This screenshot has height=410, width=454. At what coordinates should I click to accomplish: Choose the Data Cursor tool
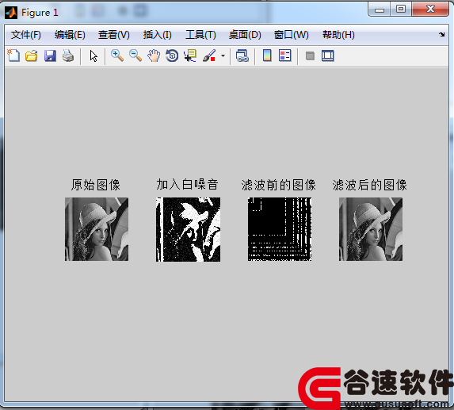point(190,56)
